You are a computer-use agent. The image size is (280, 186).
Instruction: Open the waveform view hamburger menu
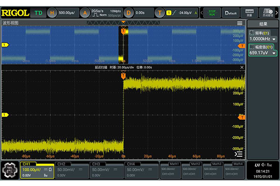pos(239,23)
